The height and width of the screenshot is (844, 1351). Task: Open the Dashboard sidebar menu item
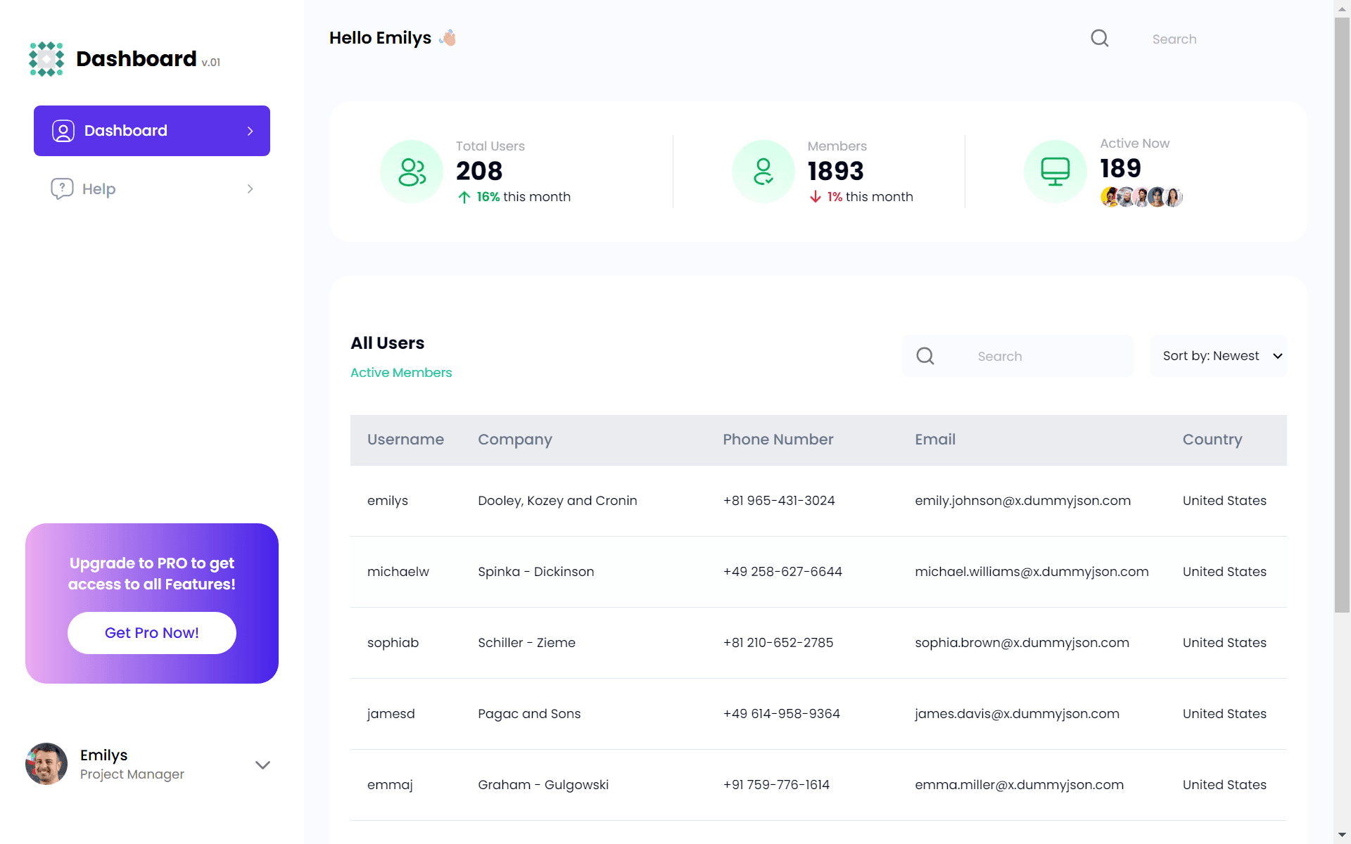coord(152,131)
